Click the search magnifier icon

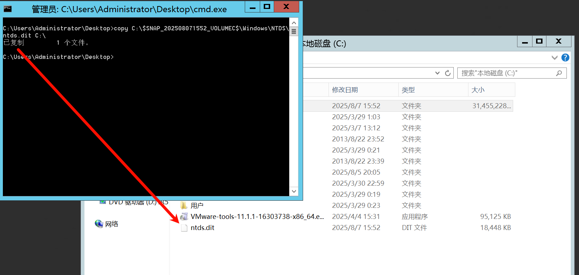559,73
